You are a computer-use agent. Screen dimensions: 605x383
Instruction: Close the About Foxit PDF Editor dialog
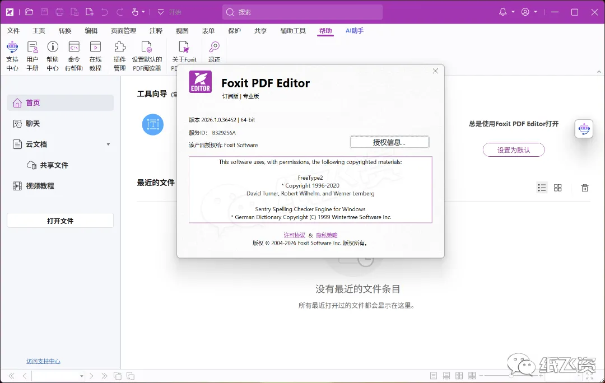[x=435, y=71]
